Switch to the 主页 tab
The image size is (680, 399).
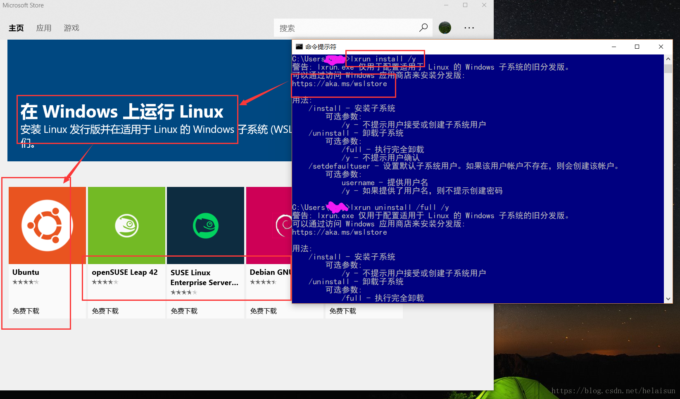16,28
